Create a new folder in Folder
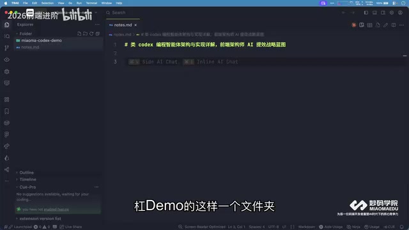The image size is (409, 230). 85,34
